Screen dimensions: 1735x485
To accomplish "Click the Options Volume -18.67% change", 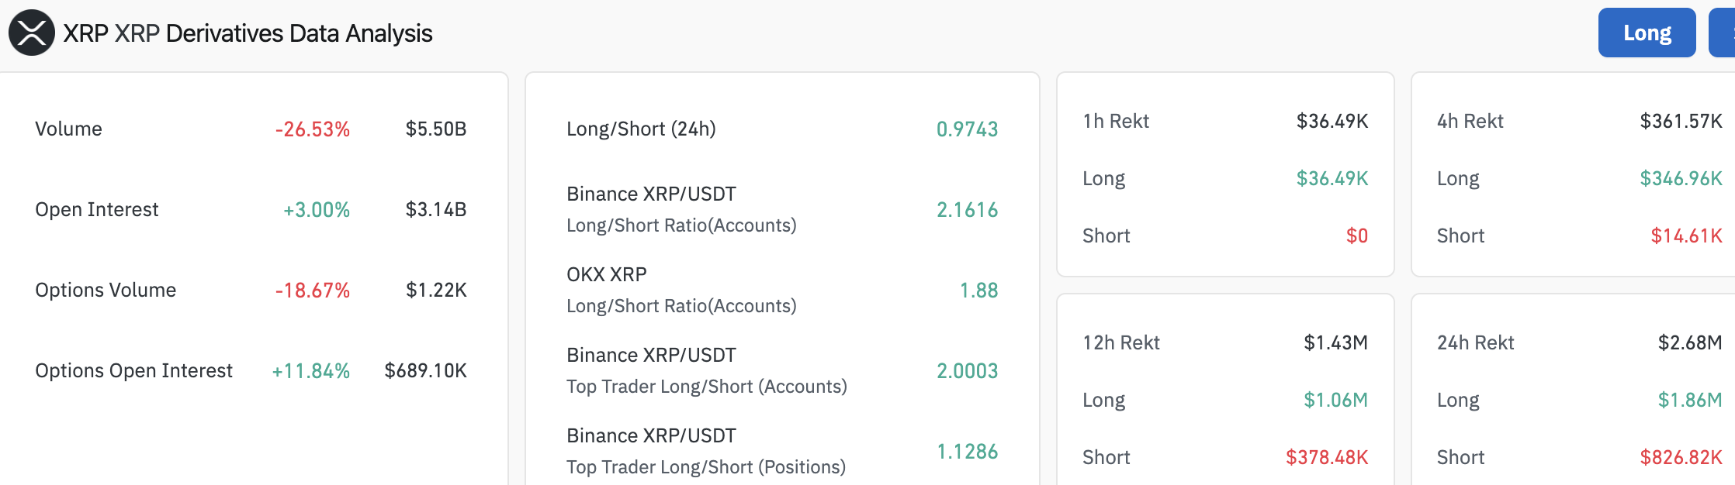I will (x=313, y=291).
